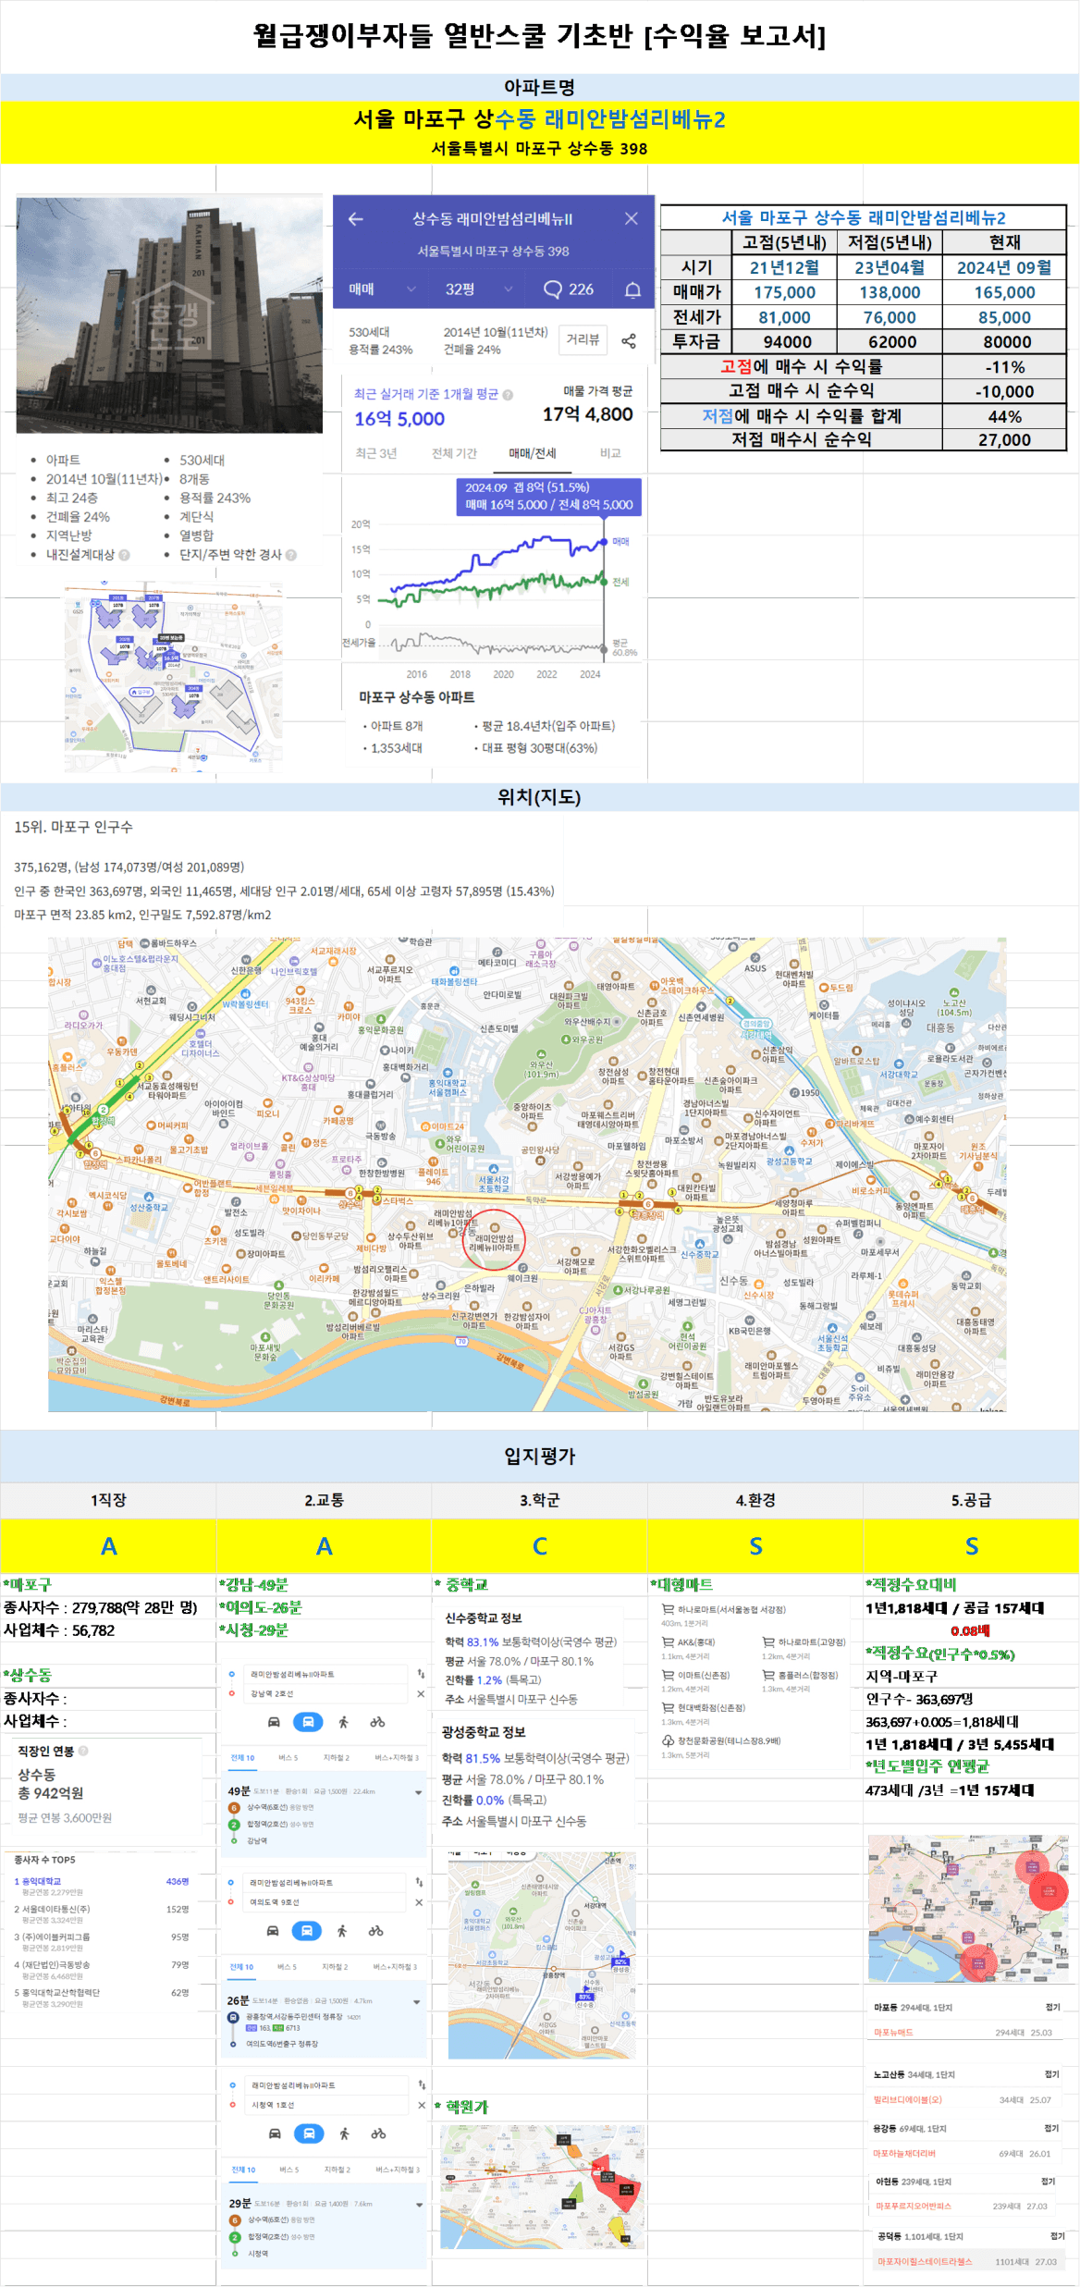The width and height of the screenshot is (1080, 2287).
Task: Swap origin and destination on 여의도역 route
Action: tap(419, 1882)
